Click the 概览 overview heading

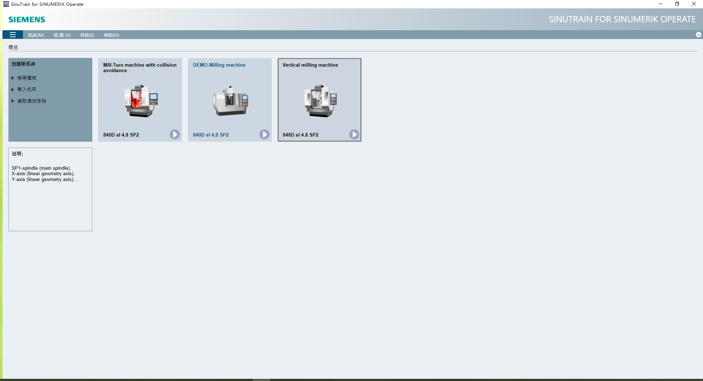[13, 47]
